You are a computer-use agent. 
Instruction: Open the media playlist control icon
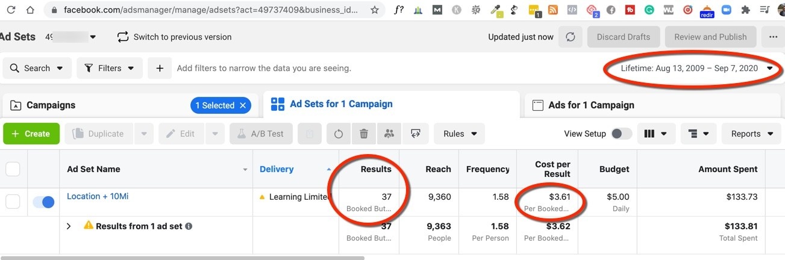pyautogui.click(x=765, y=10)
